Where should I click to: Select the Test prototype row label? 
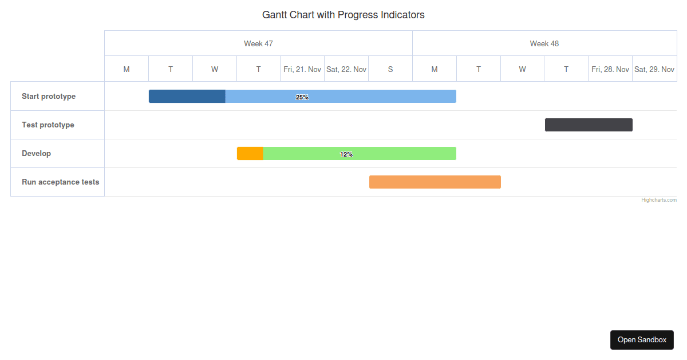48,125
